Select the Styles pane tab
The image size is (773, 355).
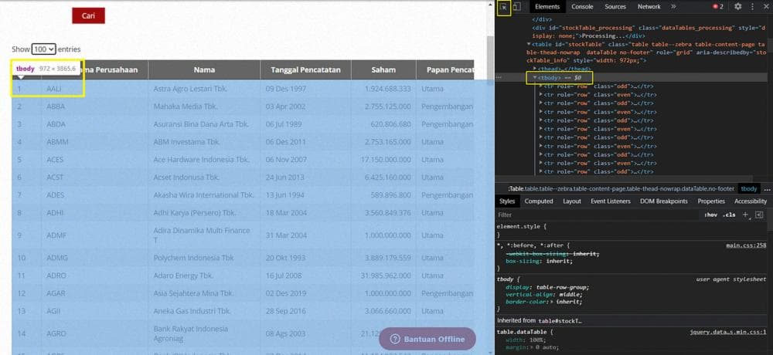point(507,201)
